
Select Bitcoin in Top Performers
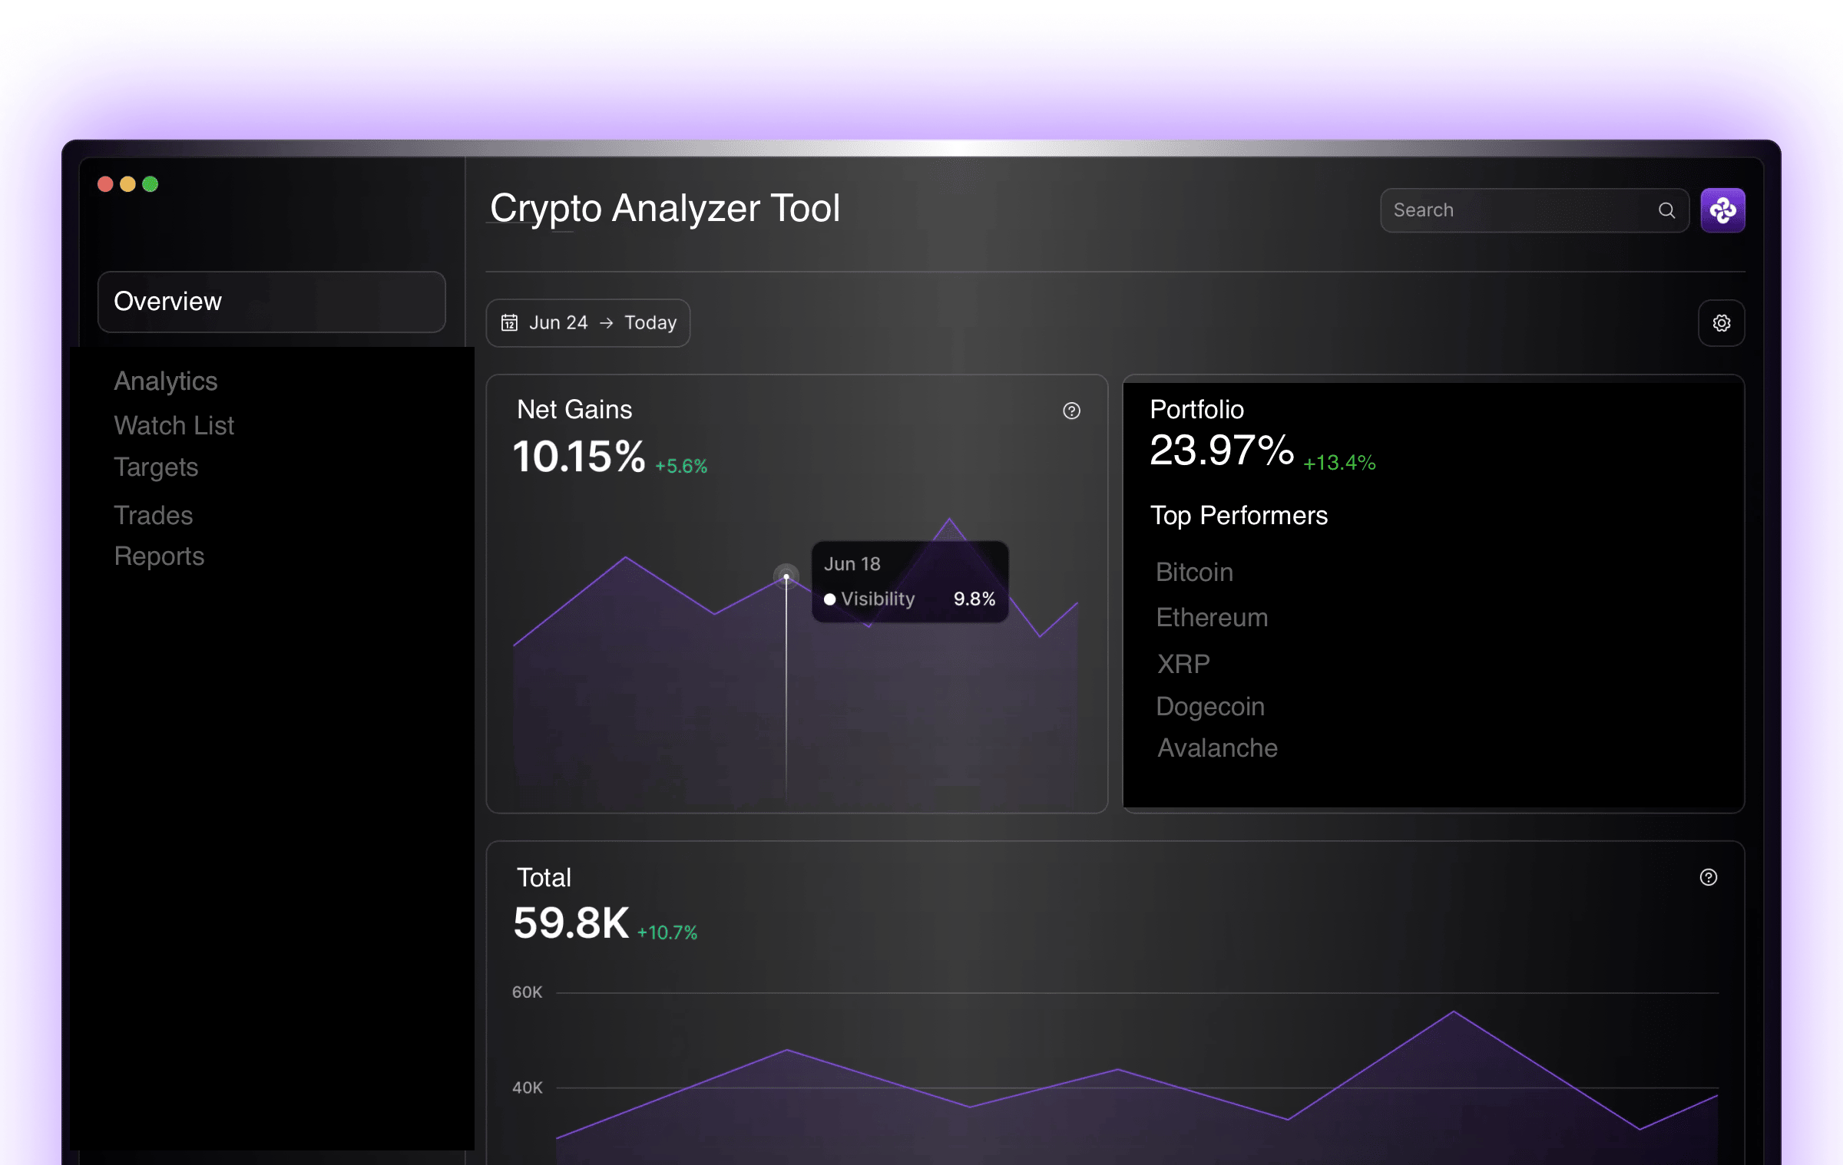tap(1195, 573)
